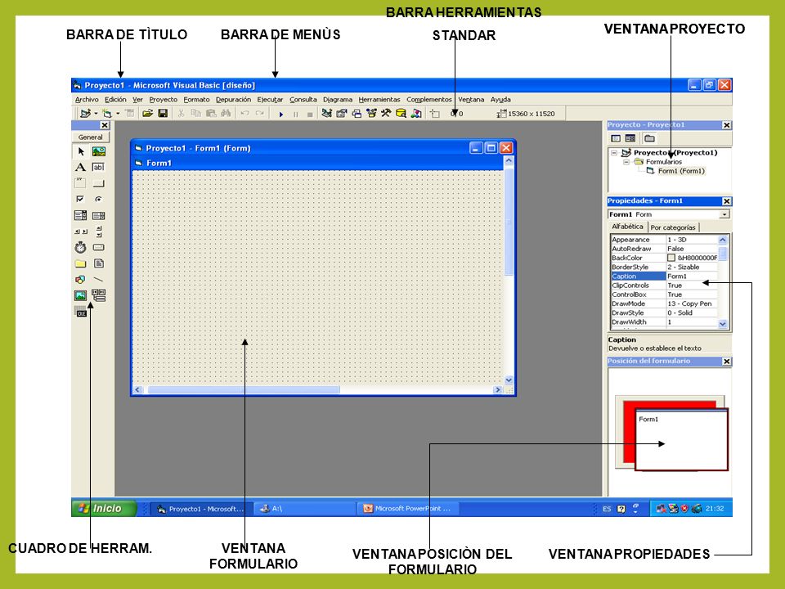Select the PictureBox control tool
Viewport: 785px width, 589px height.
99,151
